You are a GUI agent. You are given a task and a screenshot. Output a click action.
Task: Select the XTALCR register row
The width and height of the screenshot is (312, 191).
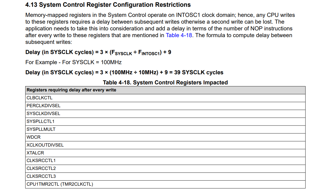click(x=35, y=153)
